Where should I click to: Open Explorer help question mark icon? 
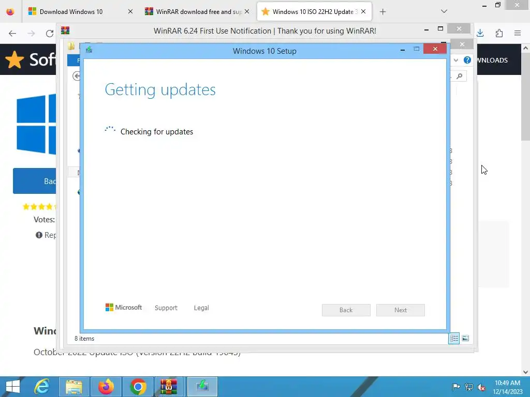(x=467, y=60)
